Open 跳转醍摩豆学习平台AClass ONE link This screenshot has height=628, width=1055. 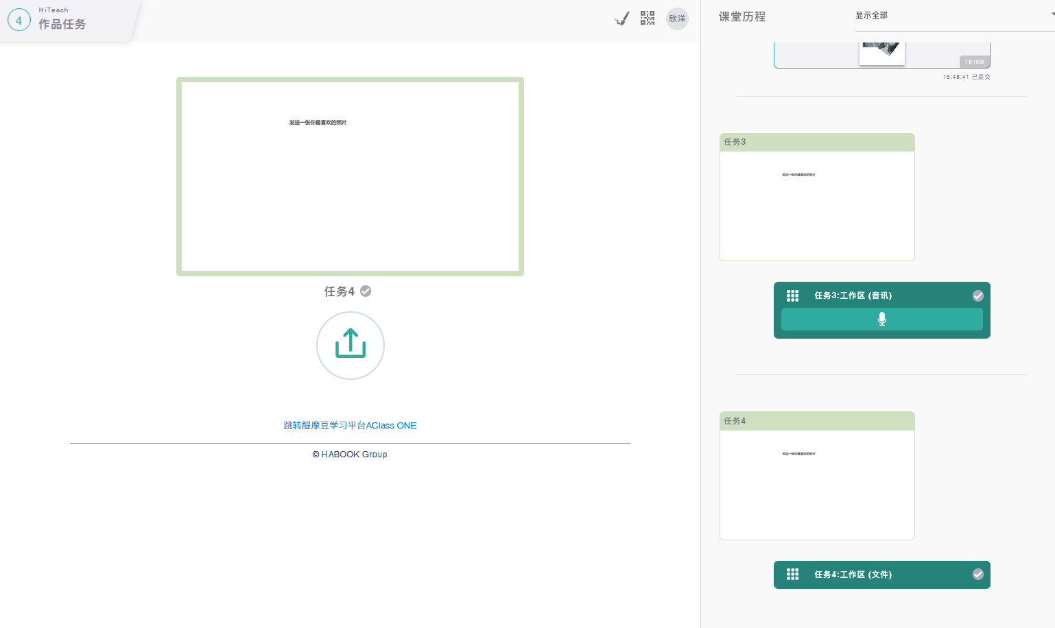point(350,426)
